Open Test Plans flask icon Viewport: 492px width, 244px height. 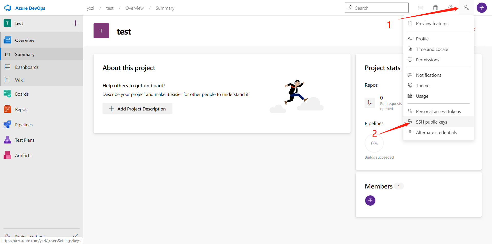click(x=7, y=140)
